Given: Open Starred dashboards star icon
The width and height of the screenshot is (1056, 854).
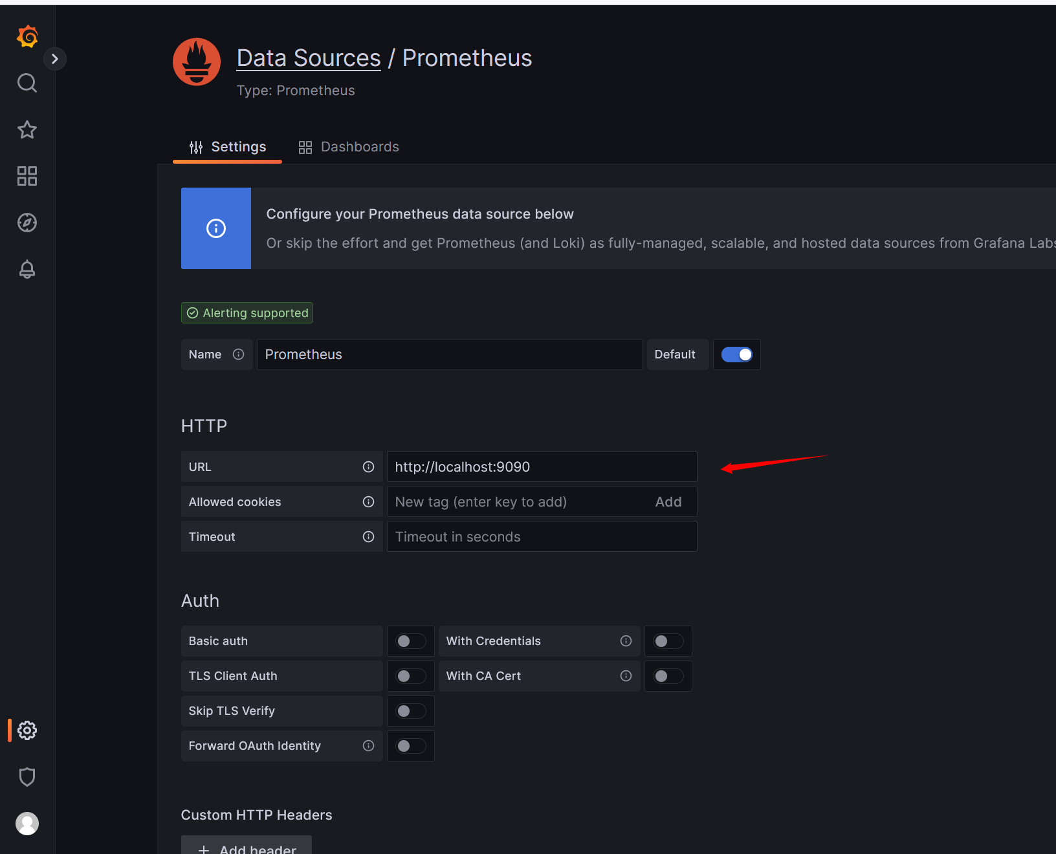Looking at the screenshot, I should tap(27, 129).
